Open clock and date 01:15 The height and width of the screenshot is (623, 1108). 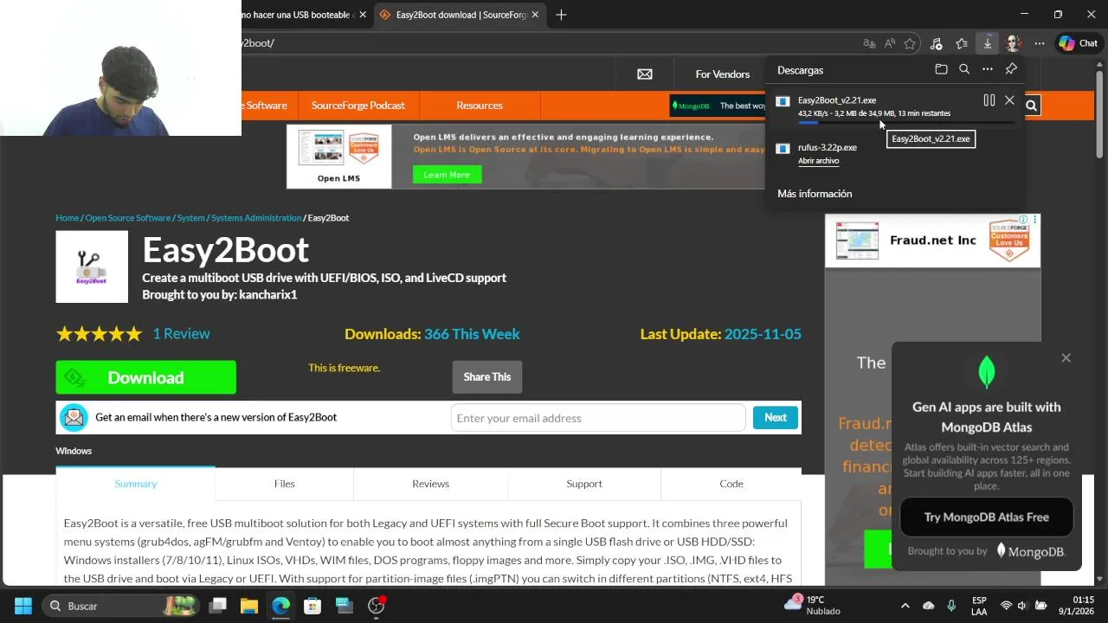pyautogui.click(x=1076, y=606)
